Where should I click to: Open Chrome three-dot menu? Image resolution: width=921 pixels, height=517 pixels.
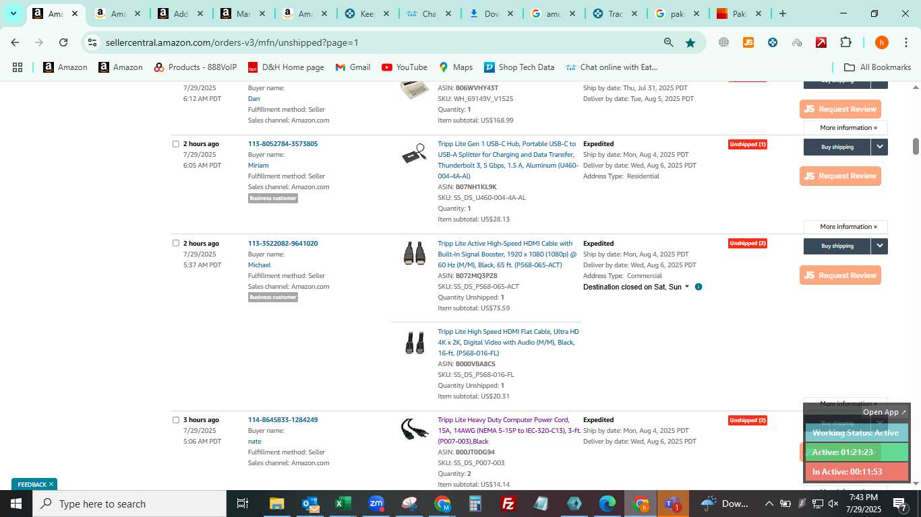coord(905,42)
